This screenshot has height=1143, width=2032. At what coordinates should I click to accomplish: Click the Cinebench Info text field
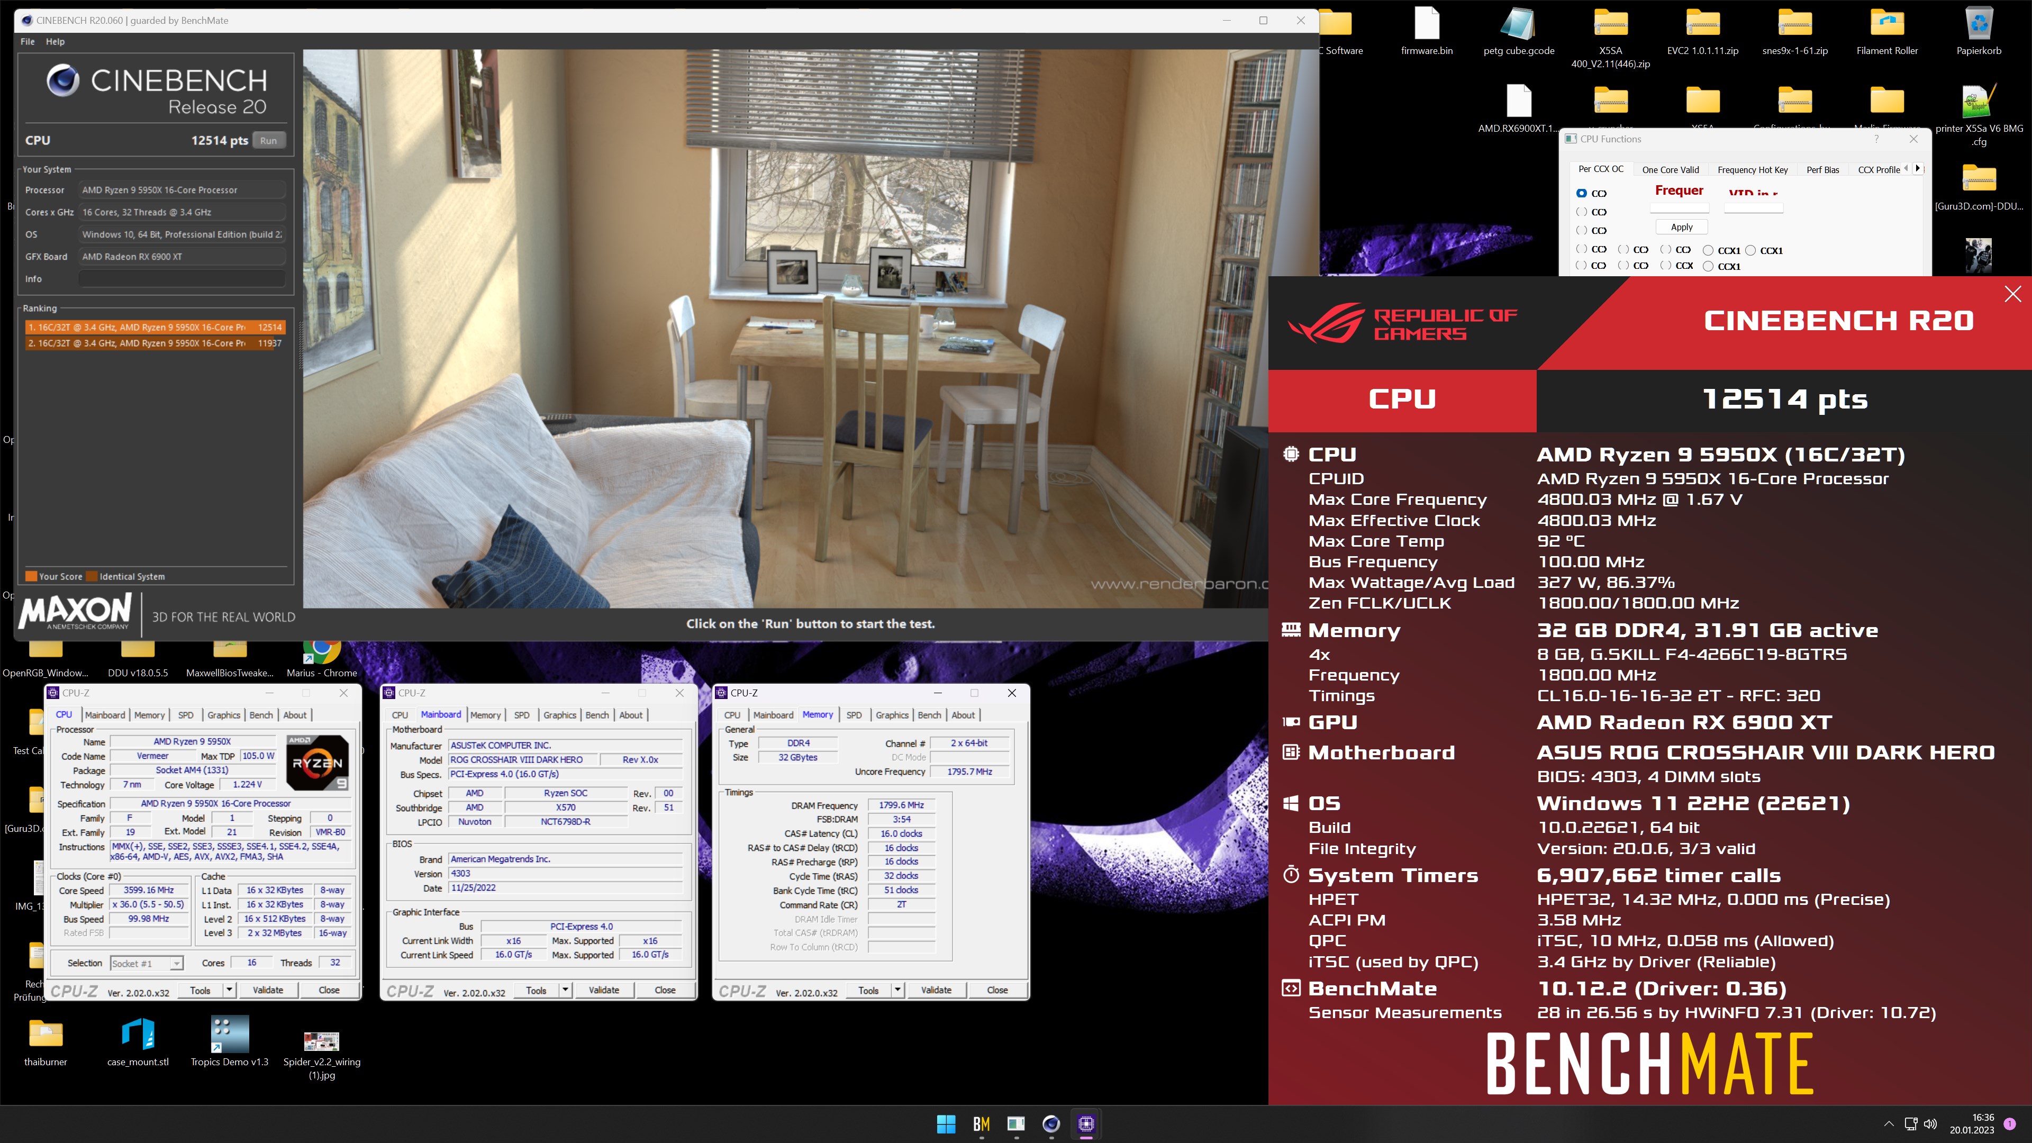click(182, 279)
